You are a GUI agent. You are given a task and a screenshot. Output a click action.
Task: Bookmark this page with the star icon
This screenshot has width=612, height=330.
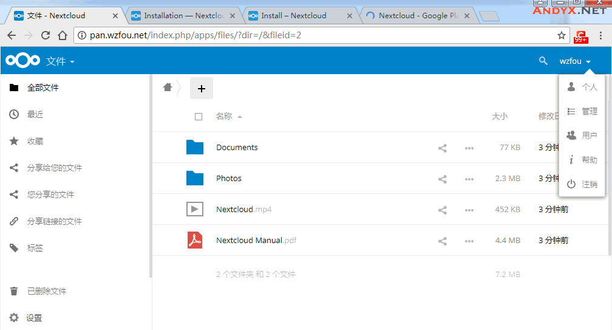(562, 35)
